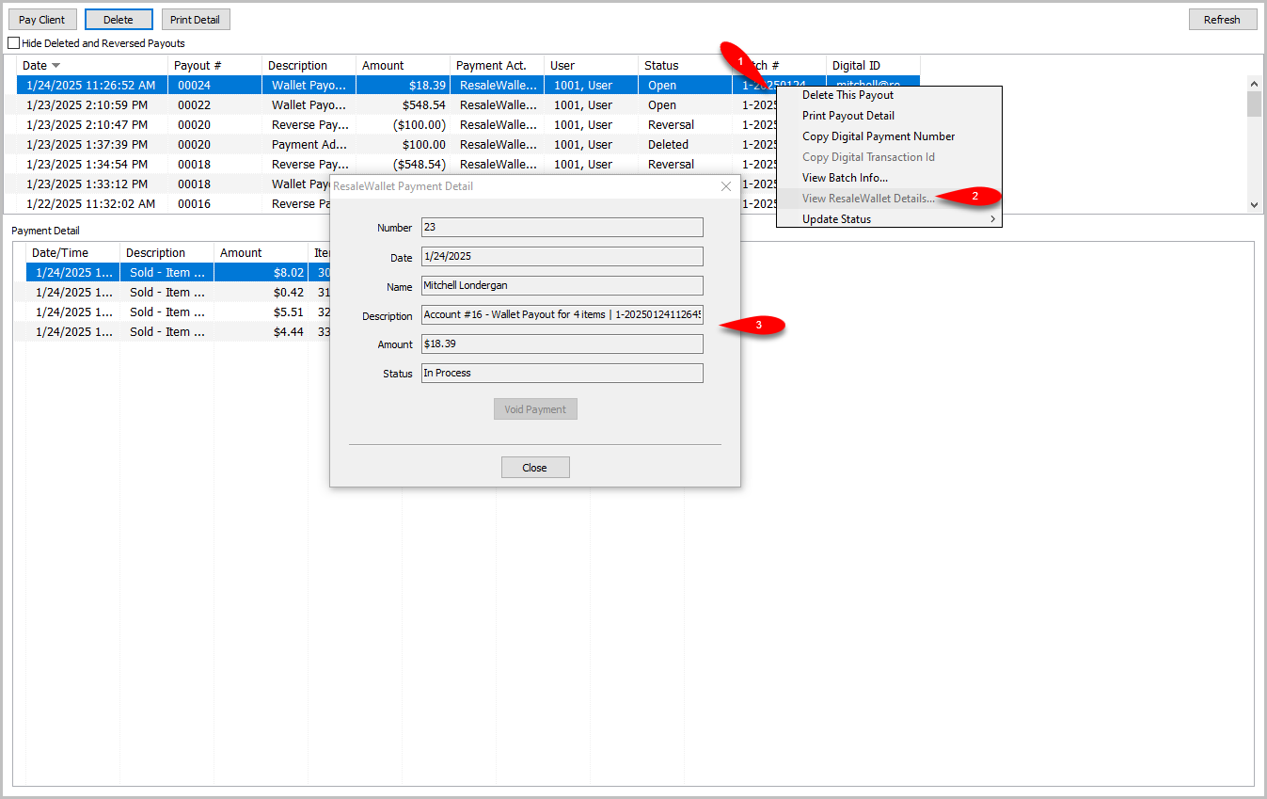Click Payment Detail Date/Time column header
1267x799 pixels.
pos(73,253)
